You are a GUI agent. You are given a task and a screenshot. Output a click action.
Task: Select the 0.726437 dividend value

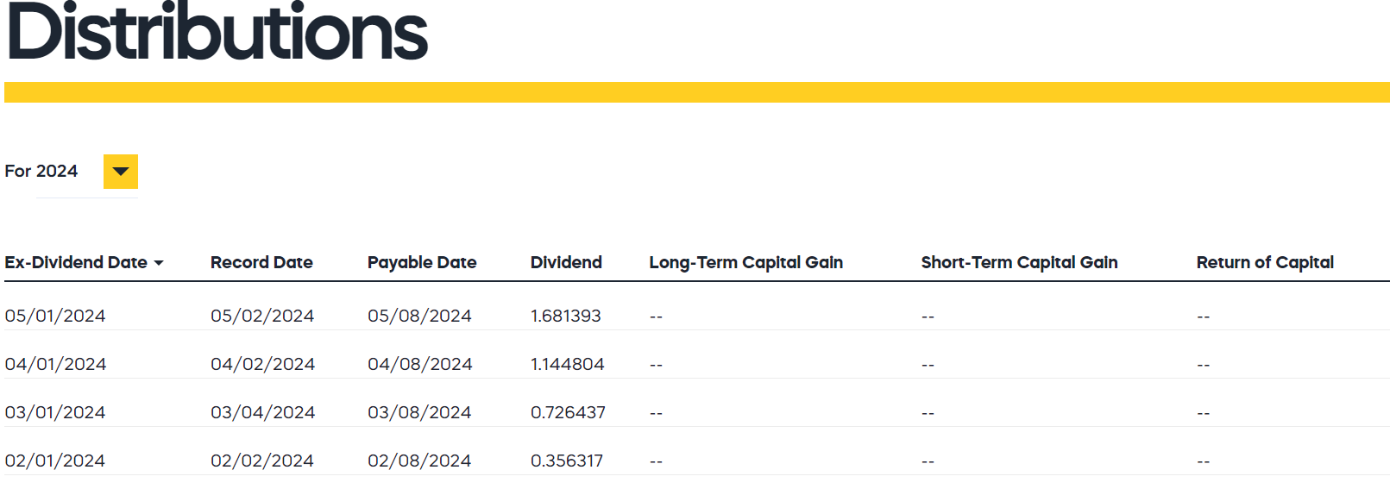tap(568, 413)
